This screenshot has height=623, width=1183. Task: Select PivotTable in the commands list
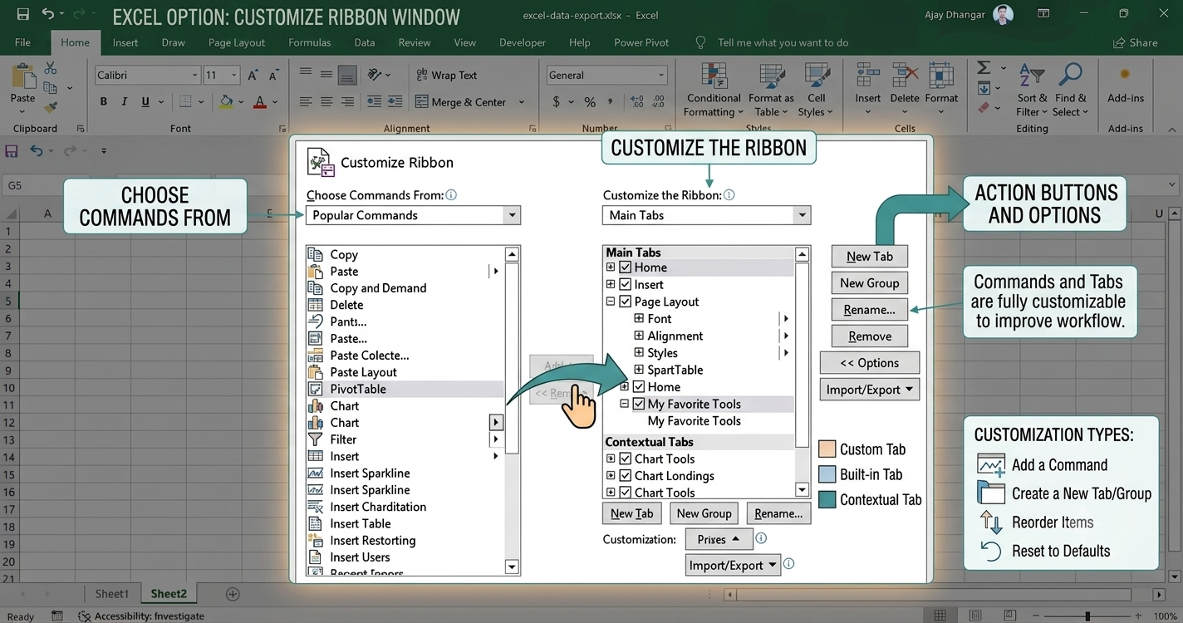point(405,389)
